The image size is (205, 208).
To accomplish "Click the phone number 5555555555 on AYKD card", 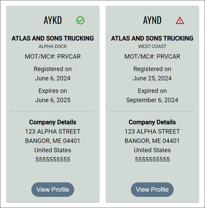I will (53, 160).
